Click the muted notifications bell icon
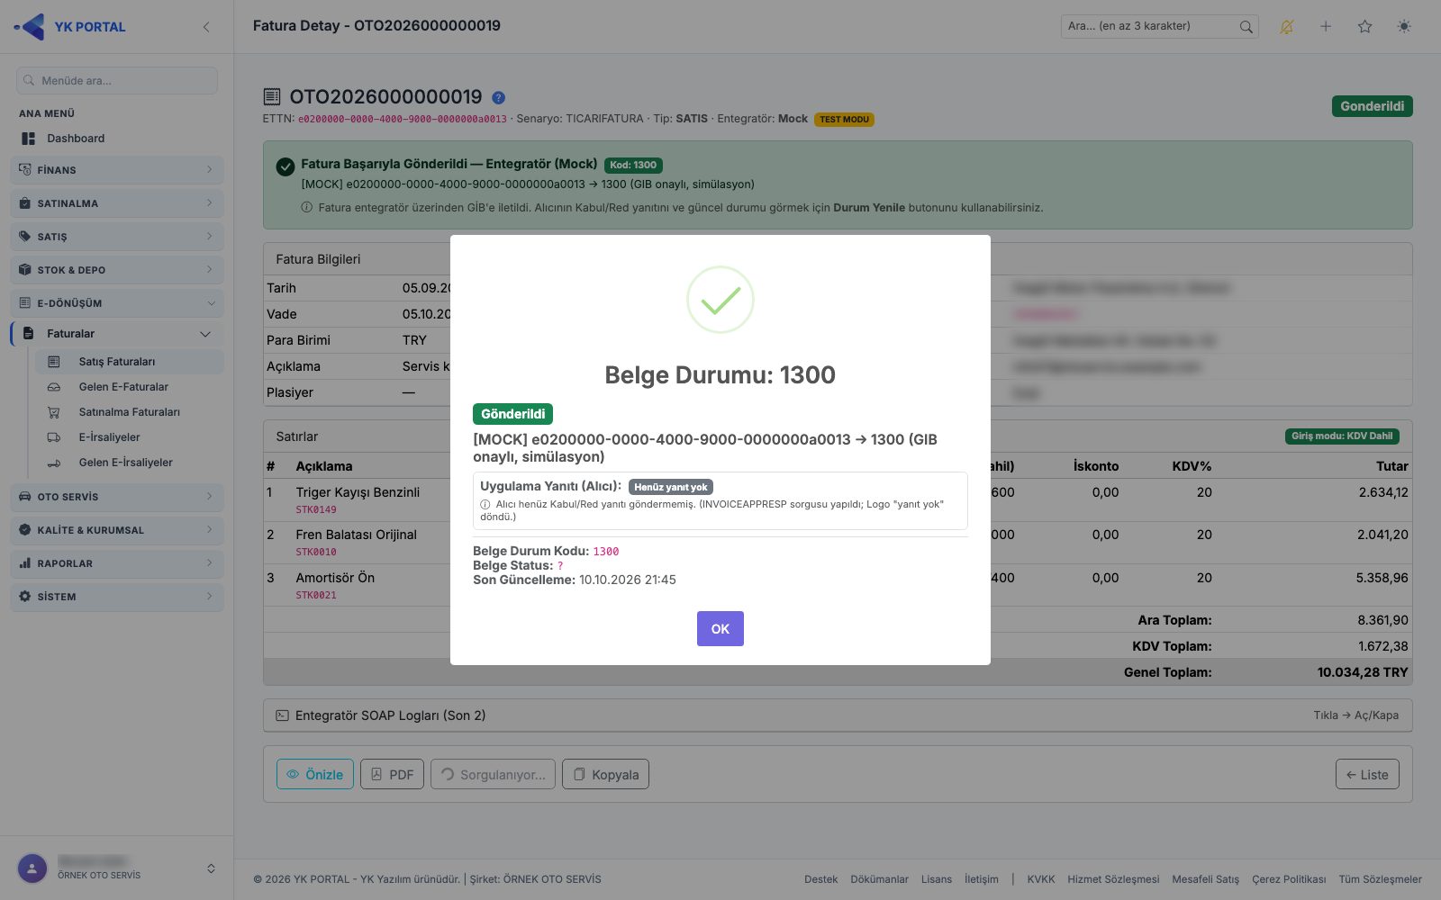Image resolution: width=1441 pixels, height=900 pixels. pos(1286,27)
